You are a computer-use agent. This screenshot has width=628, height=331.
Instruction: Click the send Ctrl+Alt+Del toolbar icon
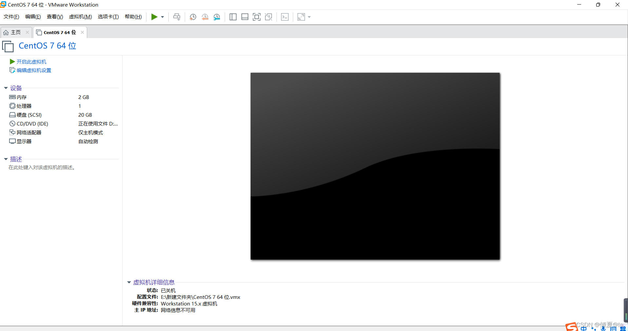[x=177, y=17]
